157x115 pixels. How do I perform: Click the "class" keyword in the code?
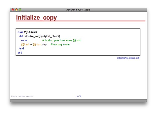pos(20,32)
